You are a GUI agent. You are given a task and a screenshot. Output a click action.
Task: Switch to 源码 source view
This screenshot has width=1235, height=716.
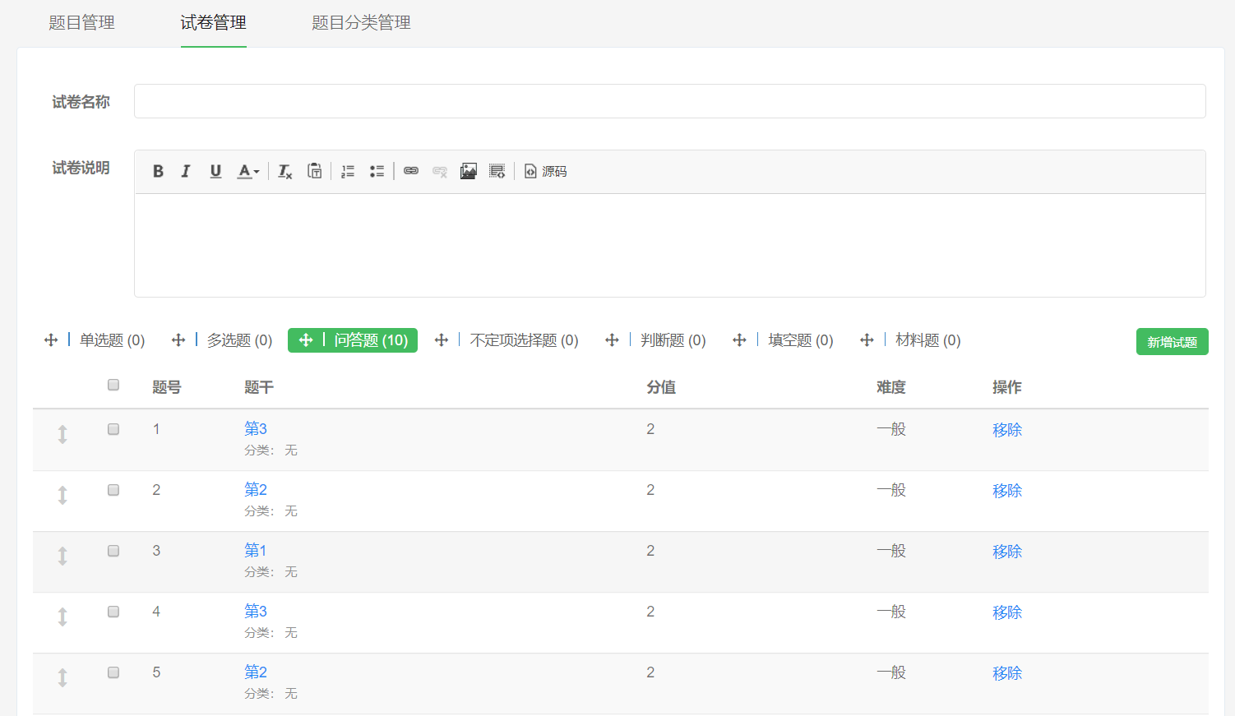(546, 171)
